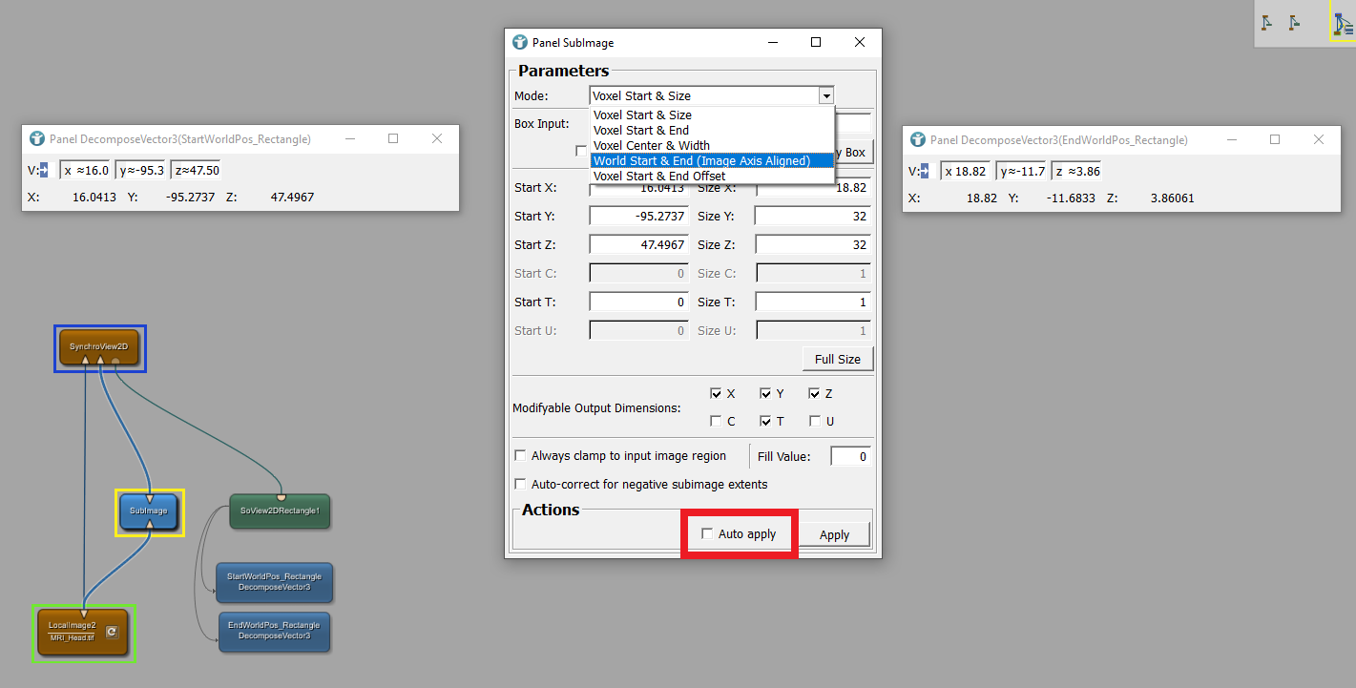Click the reload icon on LocalImage2 node
Viewport: 1356px width, 688px height.
(111, 632)
